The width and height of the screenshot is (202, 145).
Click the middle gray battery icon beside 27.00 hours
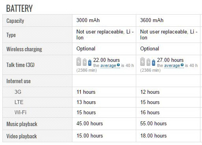point(148,62)
